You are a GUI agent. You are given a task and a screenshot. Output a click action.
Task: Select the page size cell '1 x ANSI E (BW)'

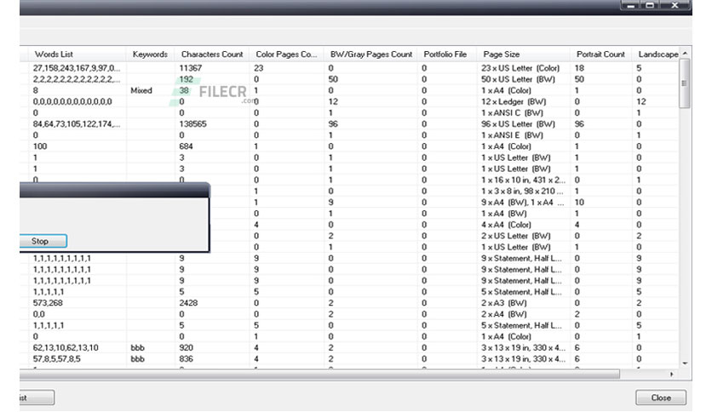click(x=512, y=135)
